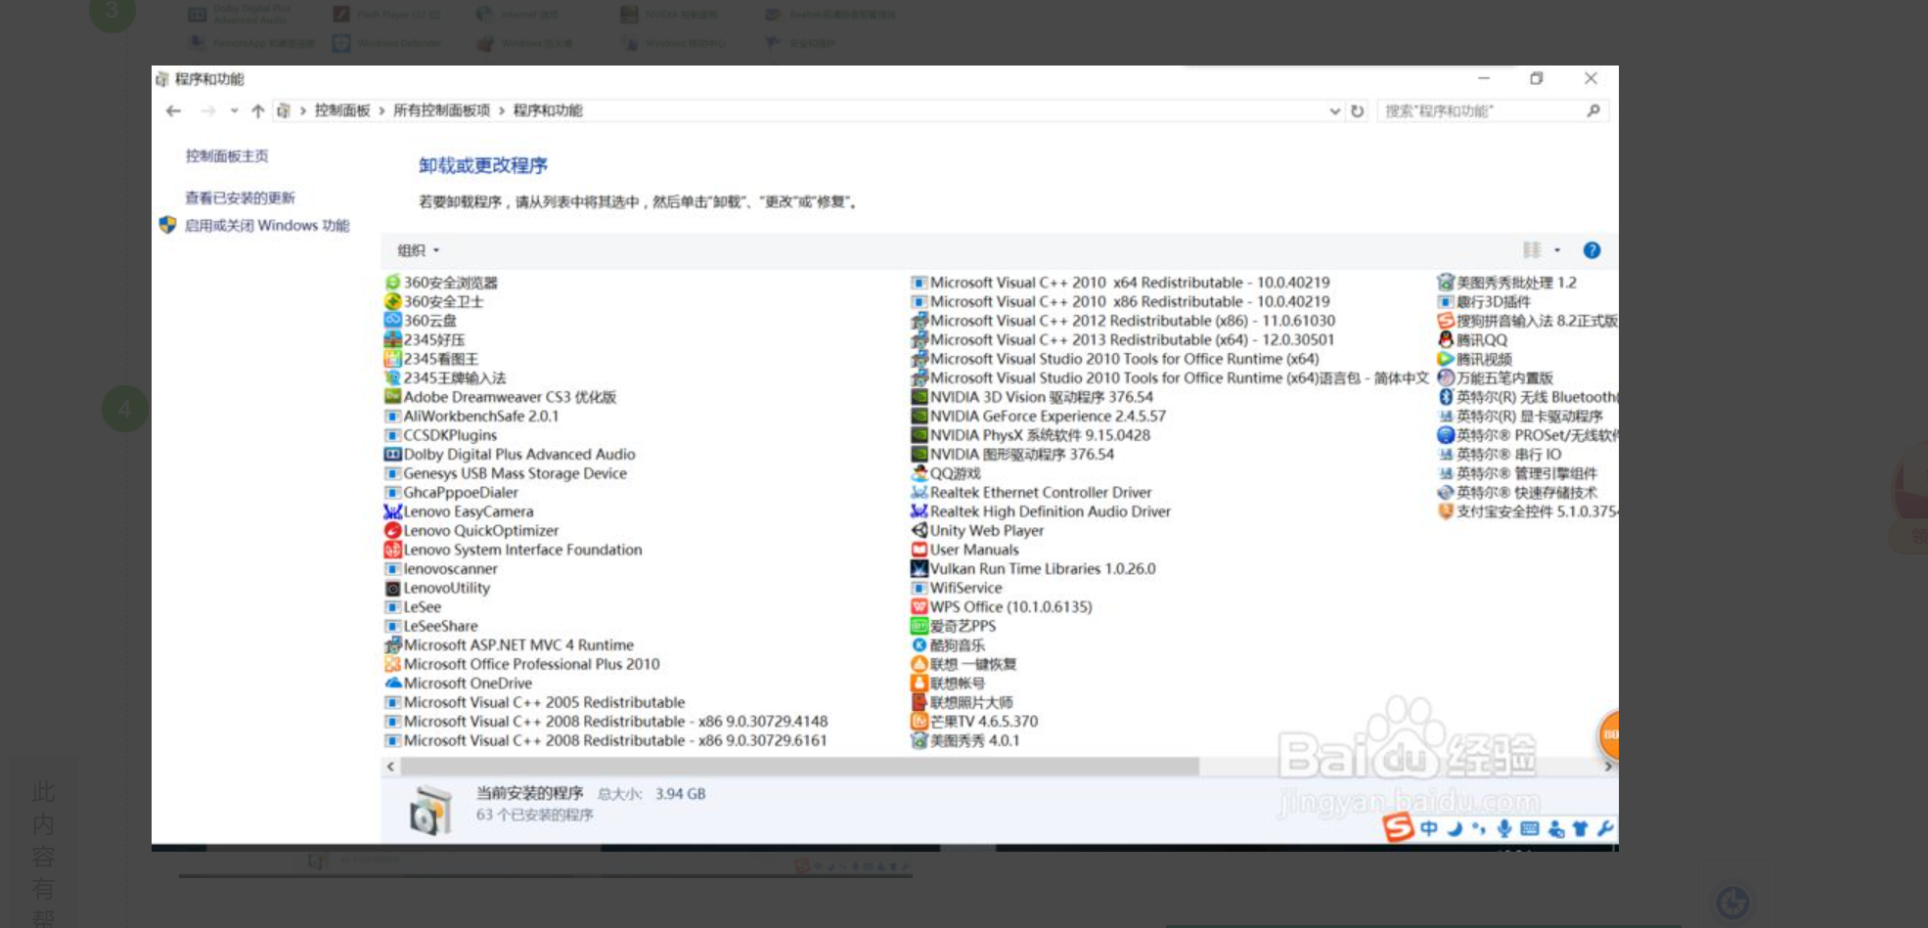Click the NVIDIA GeForce Experience icon

919,416
